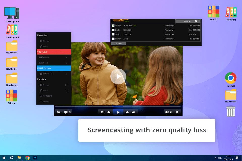
Task: Click the Favorites heading in the sidebar
Action: [42, 35]
